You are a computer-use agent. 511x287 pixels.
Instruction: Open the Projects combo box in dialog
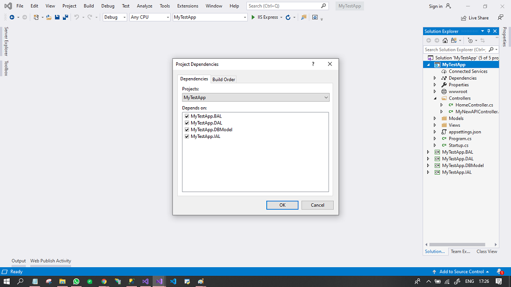[255, 98]
